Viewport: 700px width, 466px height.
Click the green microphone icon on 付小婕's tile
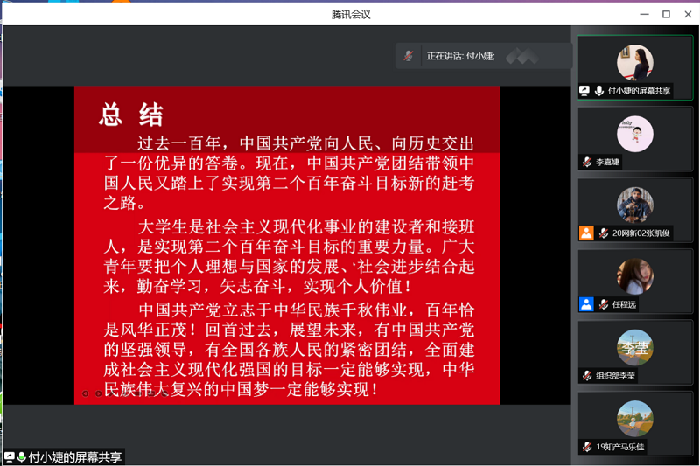[x=599, y=91]
